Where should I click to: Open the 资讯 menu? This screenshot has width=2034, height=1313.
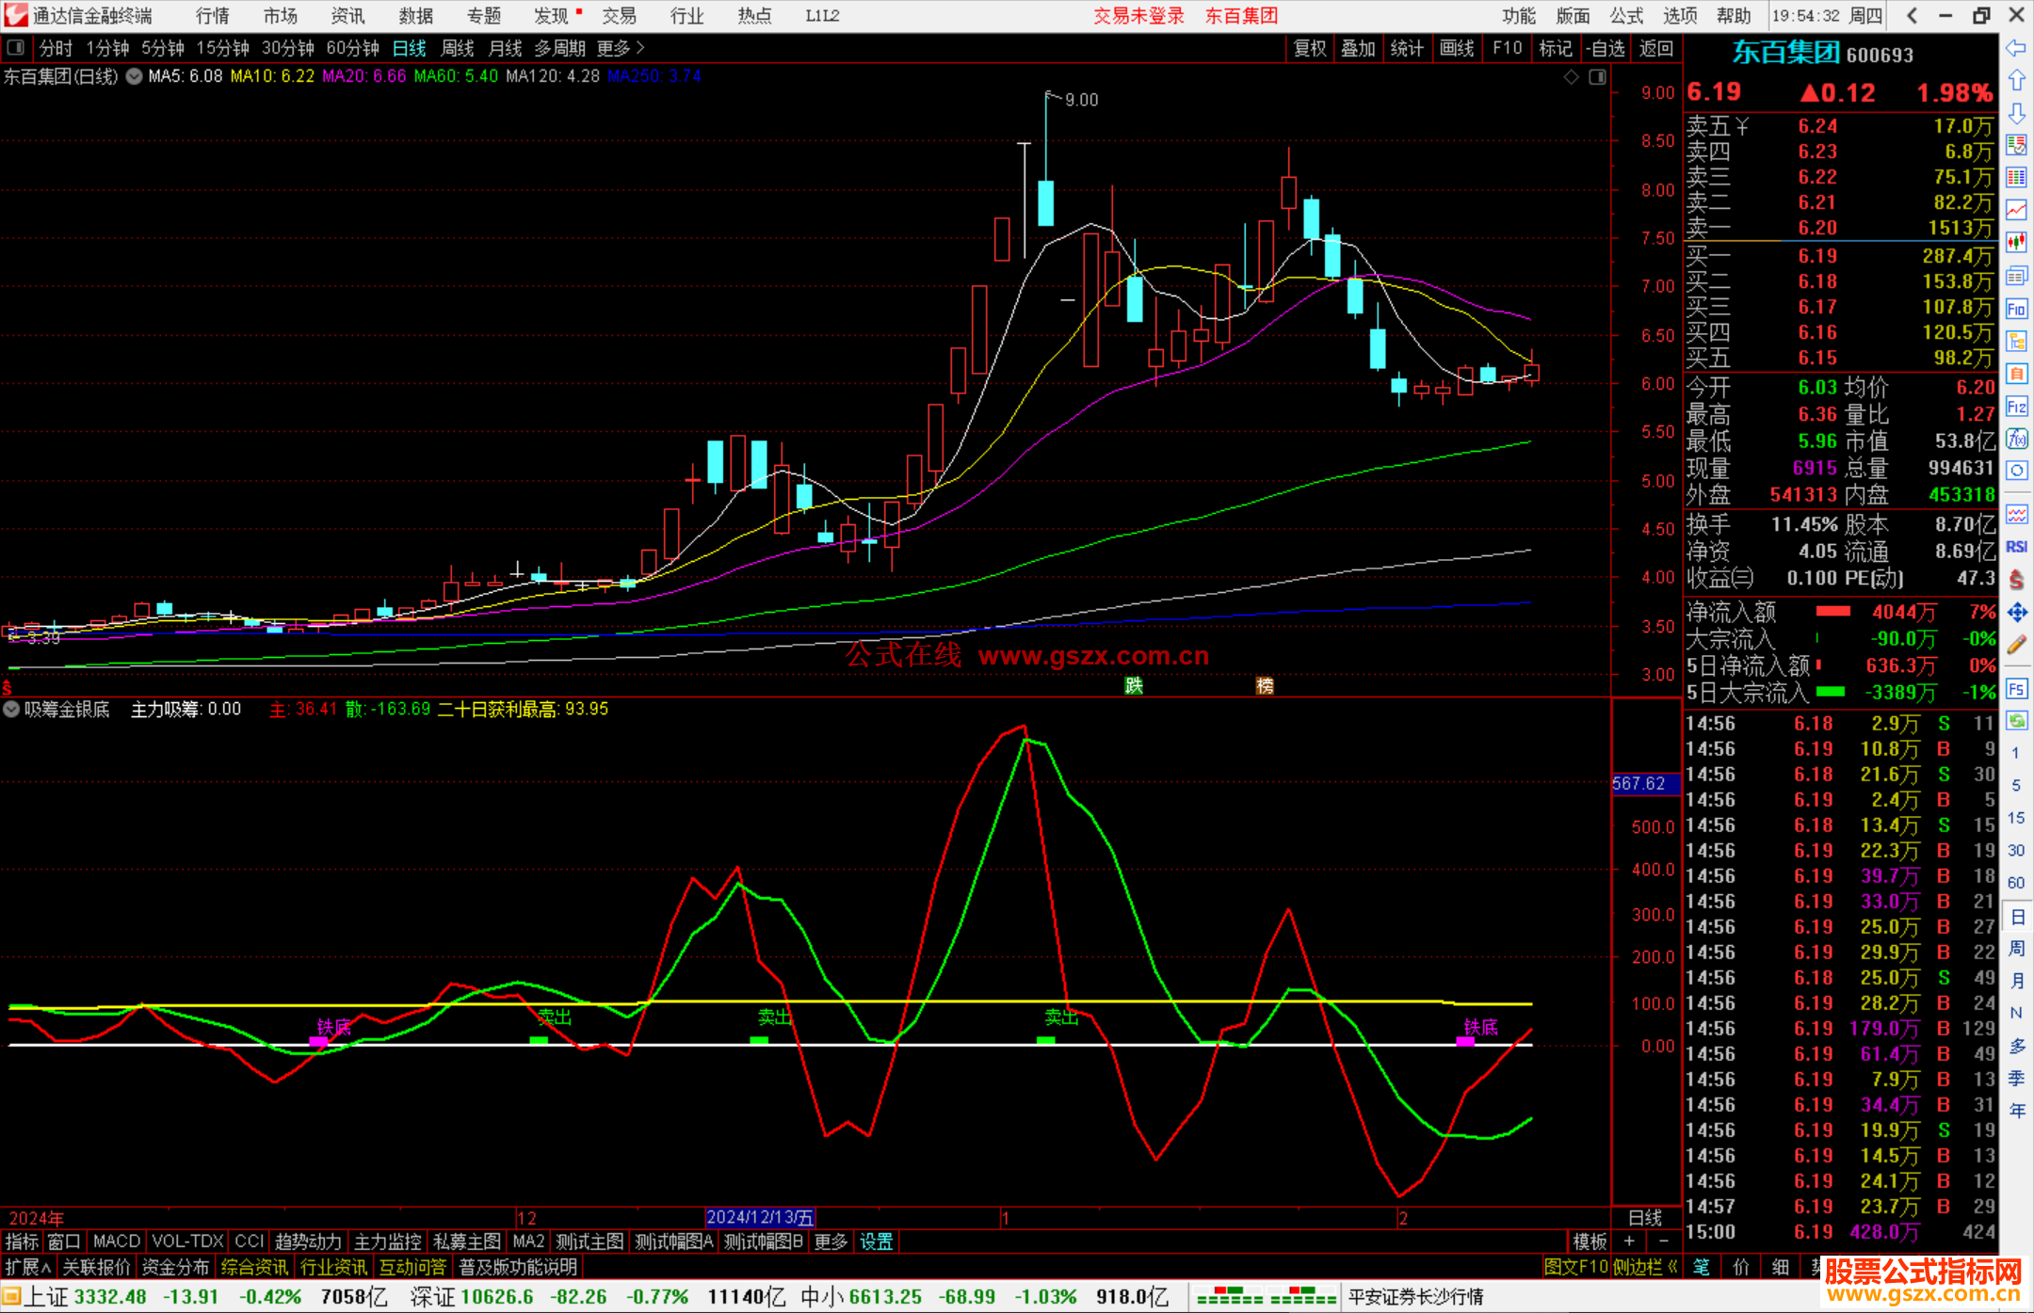click(347, 16)
